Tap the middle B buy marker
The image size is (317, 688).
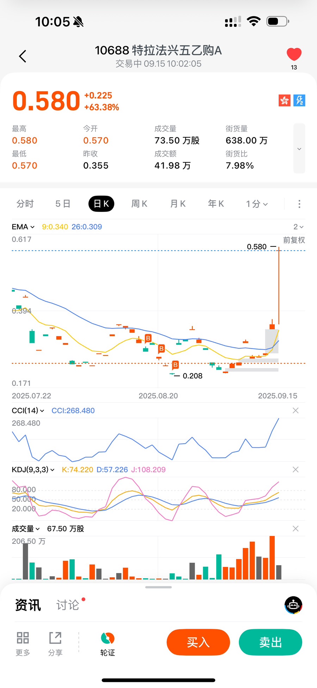[x=161, y=349]
